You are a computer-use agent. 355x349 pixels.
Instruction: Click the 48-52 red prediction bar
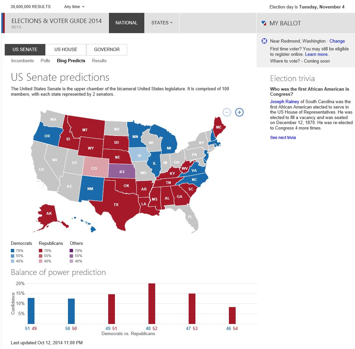[x=152, y=303]
